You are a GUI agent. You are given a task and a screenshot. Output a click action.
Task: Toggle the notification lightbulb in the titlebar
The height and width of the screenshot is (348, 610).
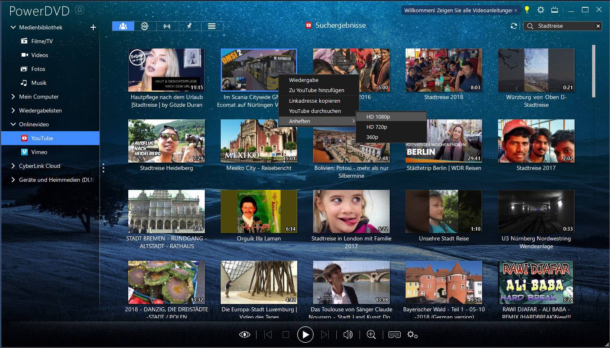point(527,9)
